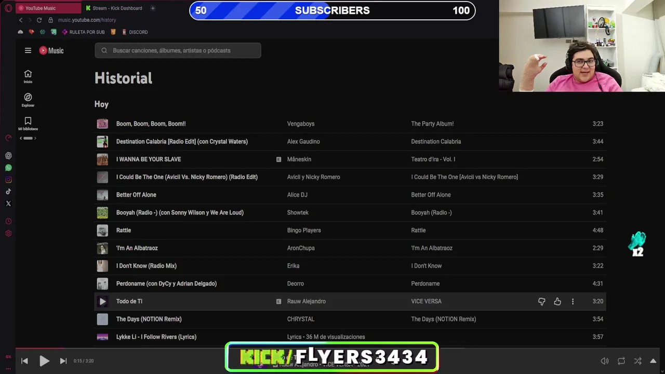The height and width of the screenshot is (374, 665).
Task: Open the volume control in player
Action: point(605,361)
